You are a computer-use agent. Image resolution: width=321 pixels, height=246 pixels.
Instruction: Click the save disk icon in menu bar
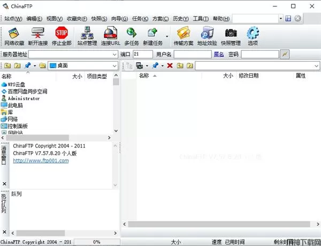point(288,19)
